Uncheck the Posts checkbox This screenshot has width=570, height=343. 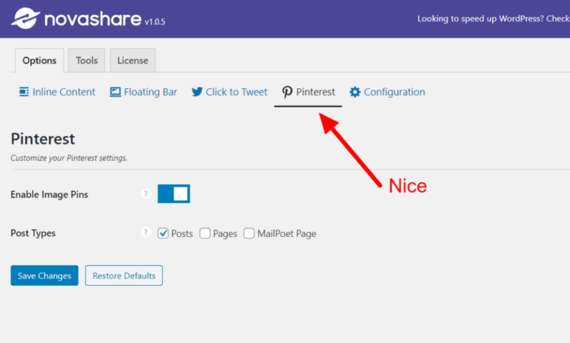(x=163, y=233)
